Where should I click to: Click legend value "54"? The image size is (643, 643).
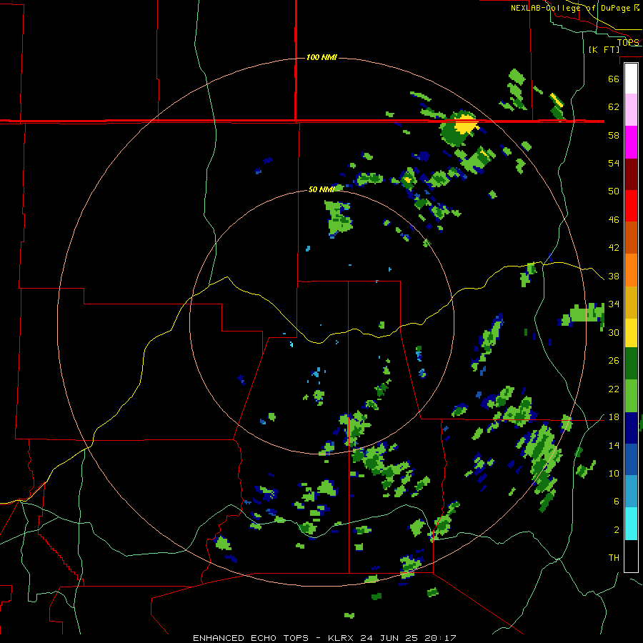(x=614, y=163)
